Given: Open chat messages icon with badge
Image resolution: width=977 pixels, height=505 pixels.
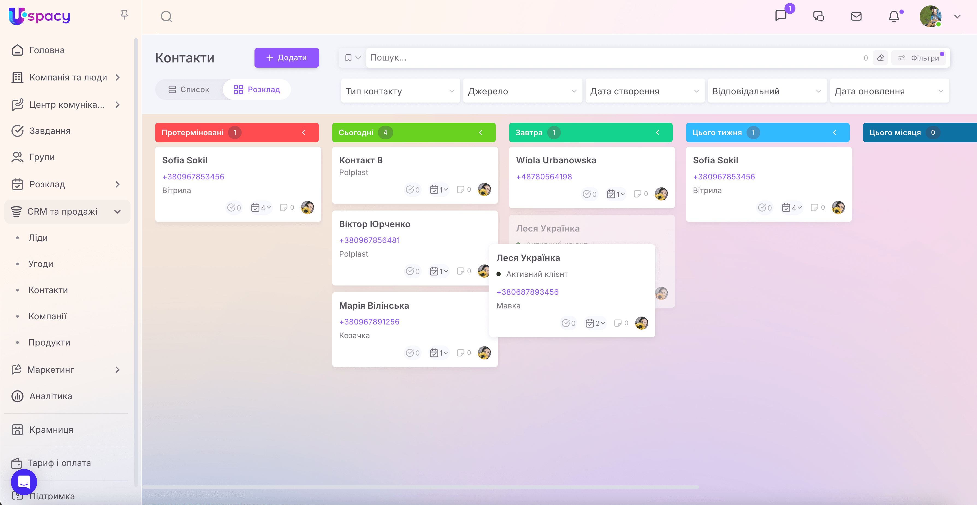Looking at the screenshot, I should [781, 16].
